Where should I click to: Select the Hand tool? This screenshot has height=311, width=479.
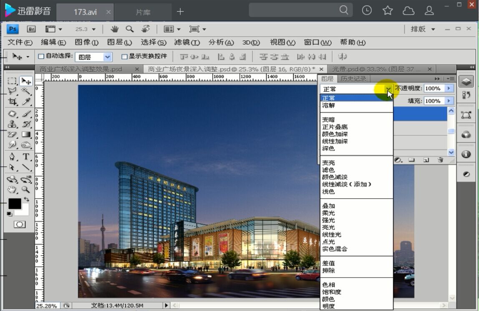click(12, 190)
